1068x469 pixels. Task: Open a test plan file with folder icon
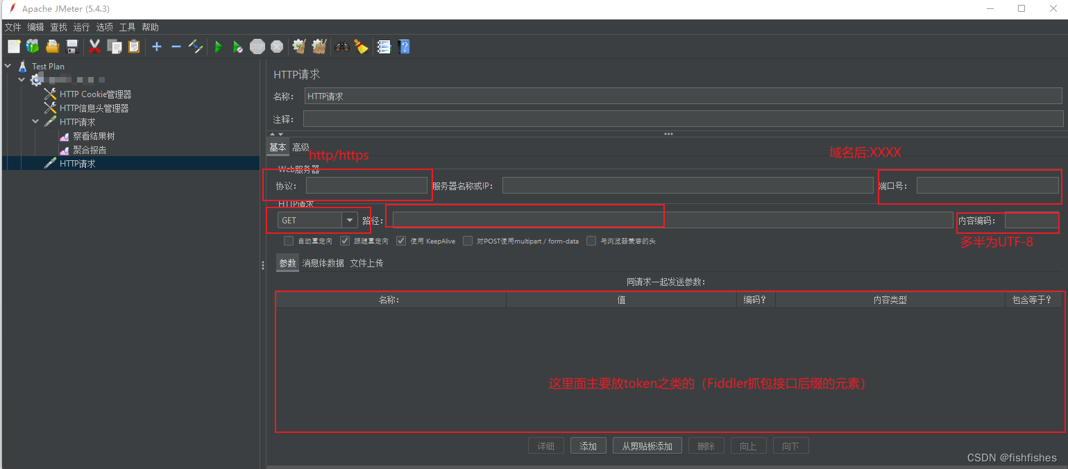click(x=52, y=46)
